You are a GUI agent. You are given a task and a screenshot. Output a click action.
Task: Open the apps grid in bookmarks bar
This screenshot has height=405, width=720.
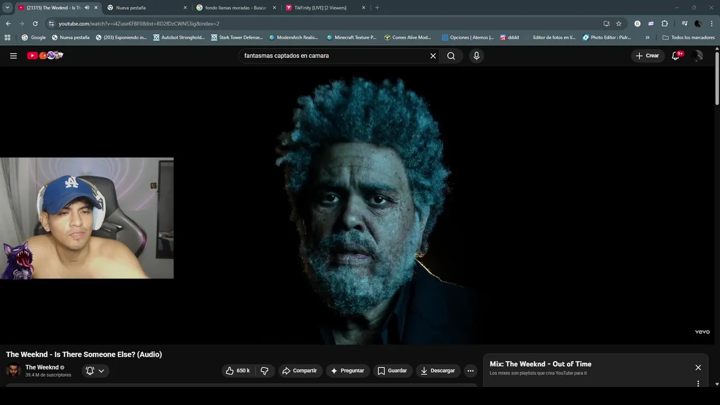[7, 38]
